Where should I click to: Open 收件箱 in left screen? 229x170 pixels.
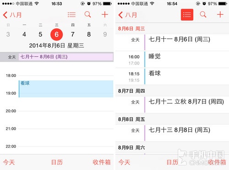[x=102, y=162]
